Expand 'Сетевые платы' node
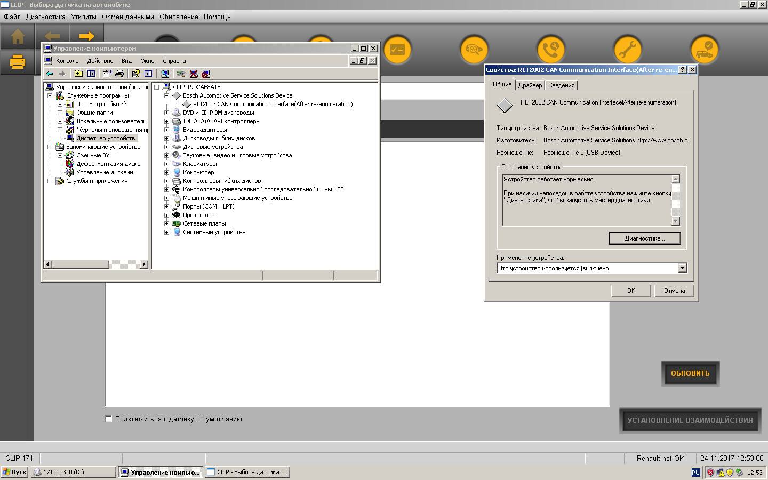768x480 pixels. click(x=166, y=224)
